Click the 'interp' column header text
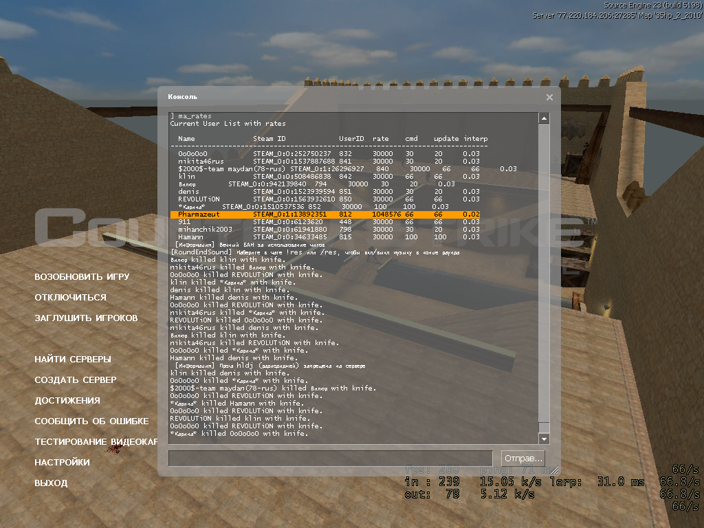Viewport: 704px width, 528px height. tap(476, 139)
